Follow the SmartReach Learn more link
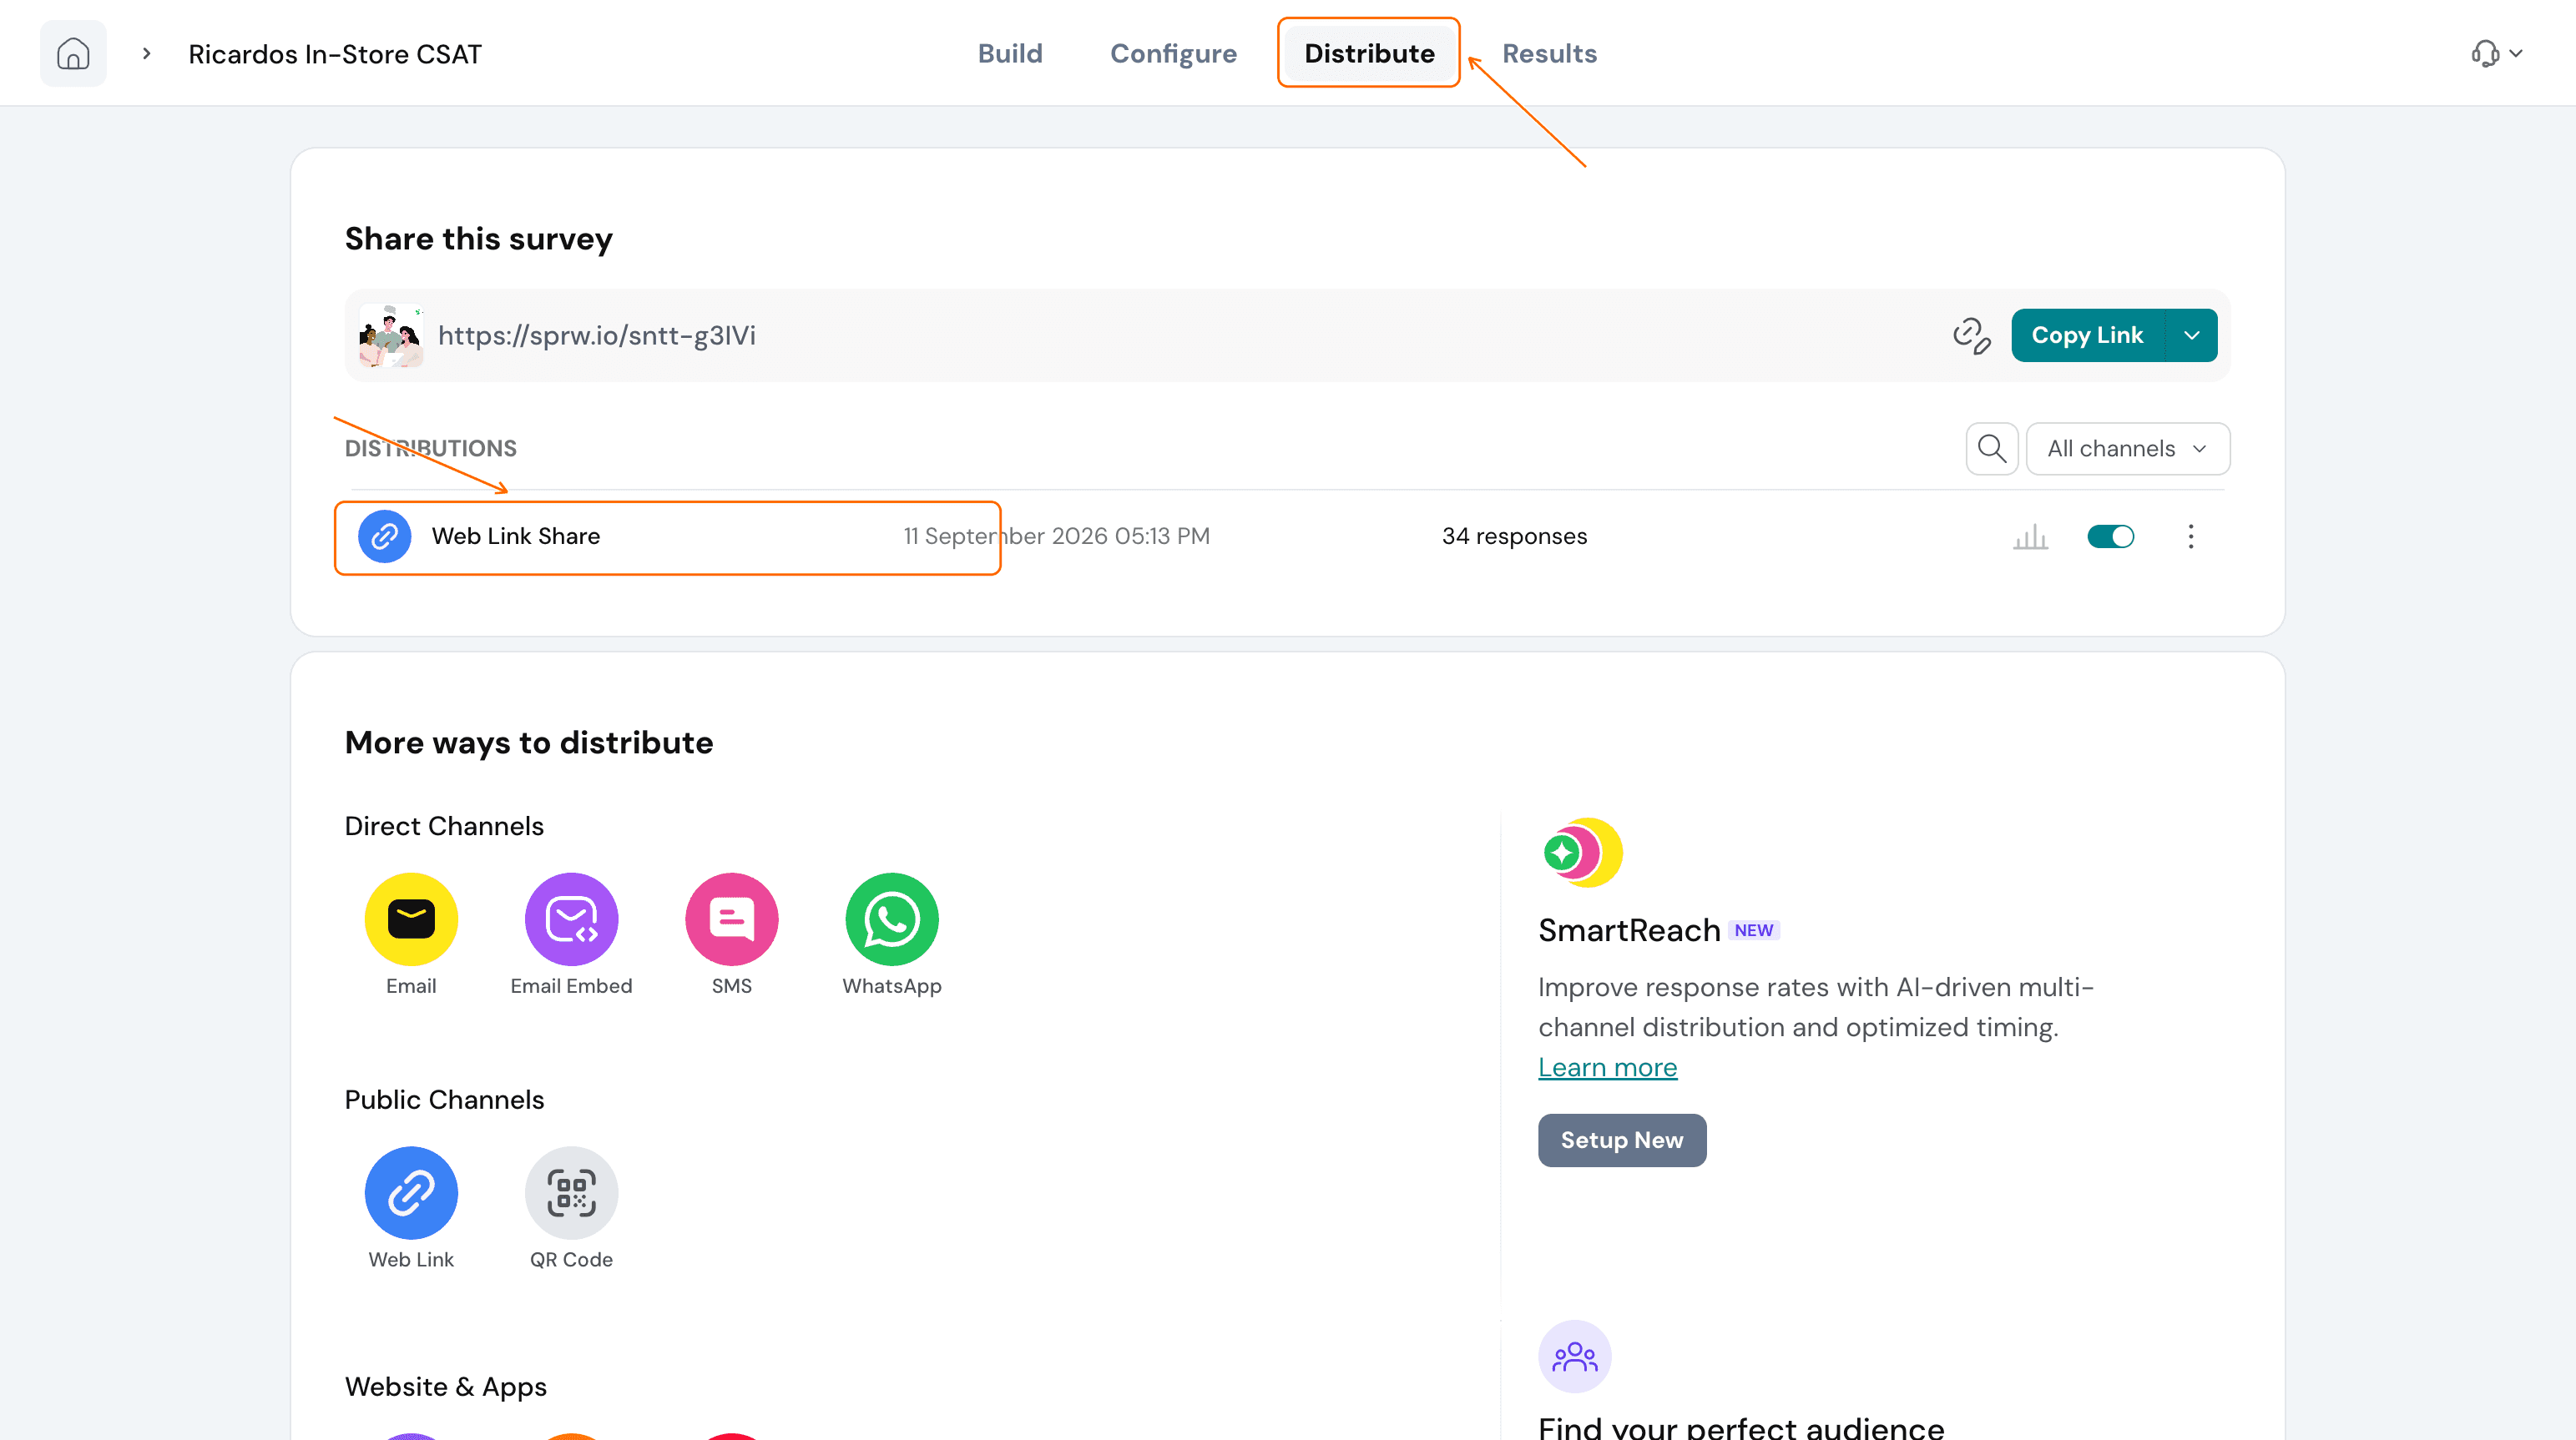This screenshot has width=2576, height=1440. tap(1607, 1067)
